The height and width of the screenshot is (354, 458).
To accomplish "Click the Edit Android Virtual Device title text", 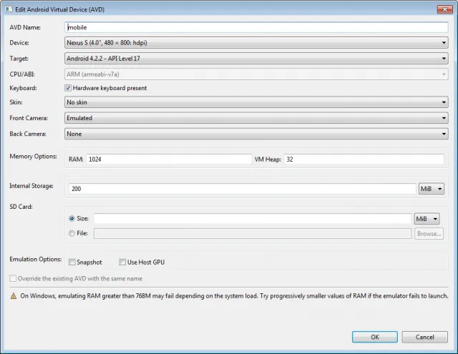I will point(59,9).
